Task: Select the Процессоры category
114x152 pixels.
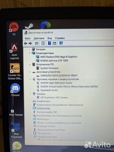Action: click(x=44, y=133)
